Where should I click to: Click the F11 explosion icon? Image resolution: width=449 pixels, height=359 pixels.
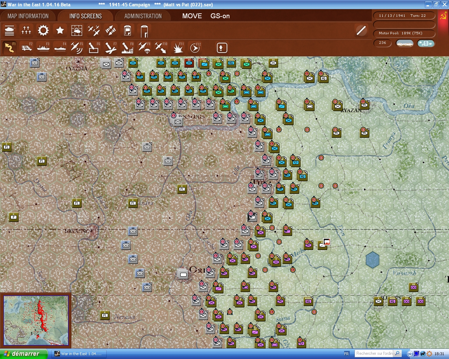178,47
